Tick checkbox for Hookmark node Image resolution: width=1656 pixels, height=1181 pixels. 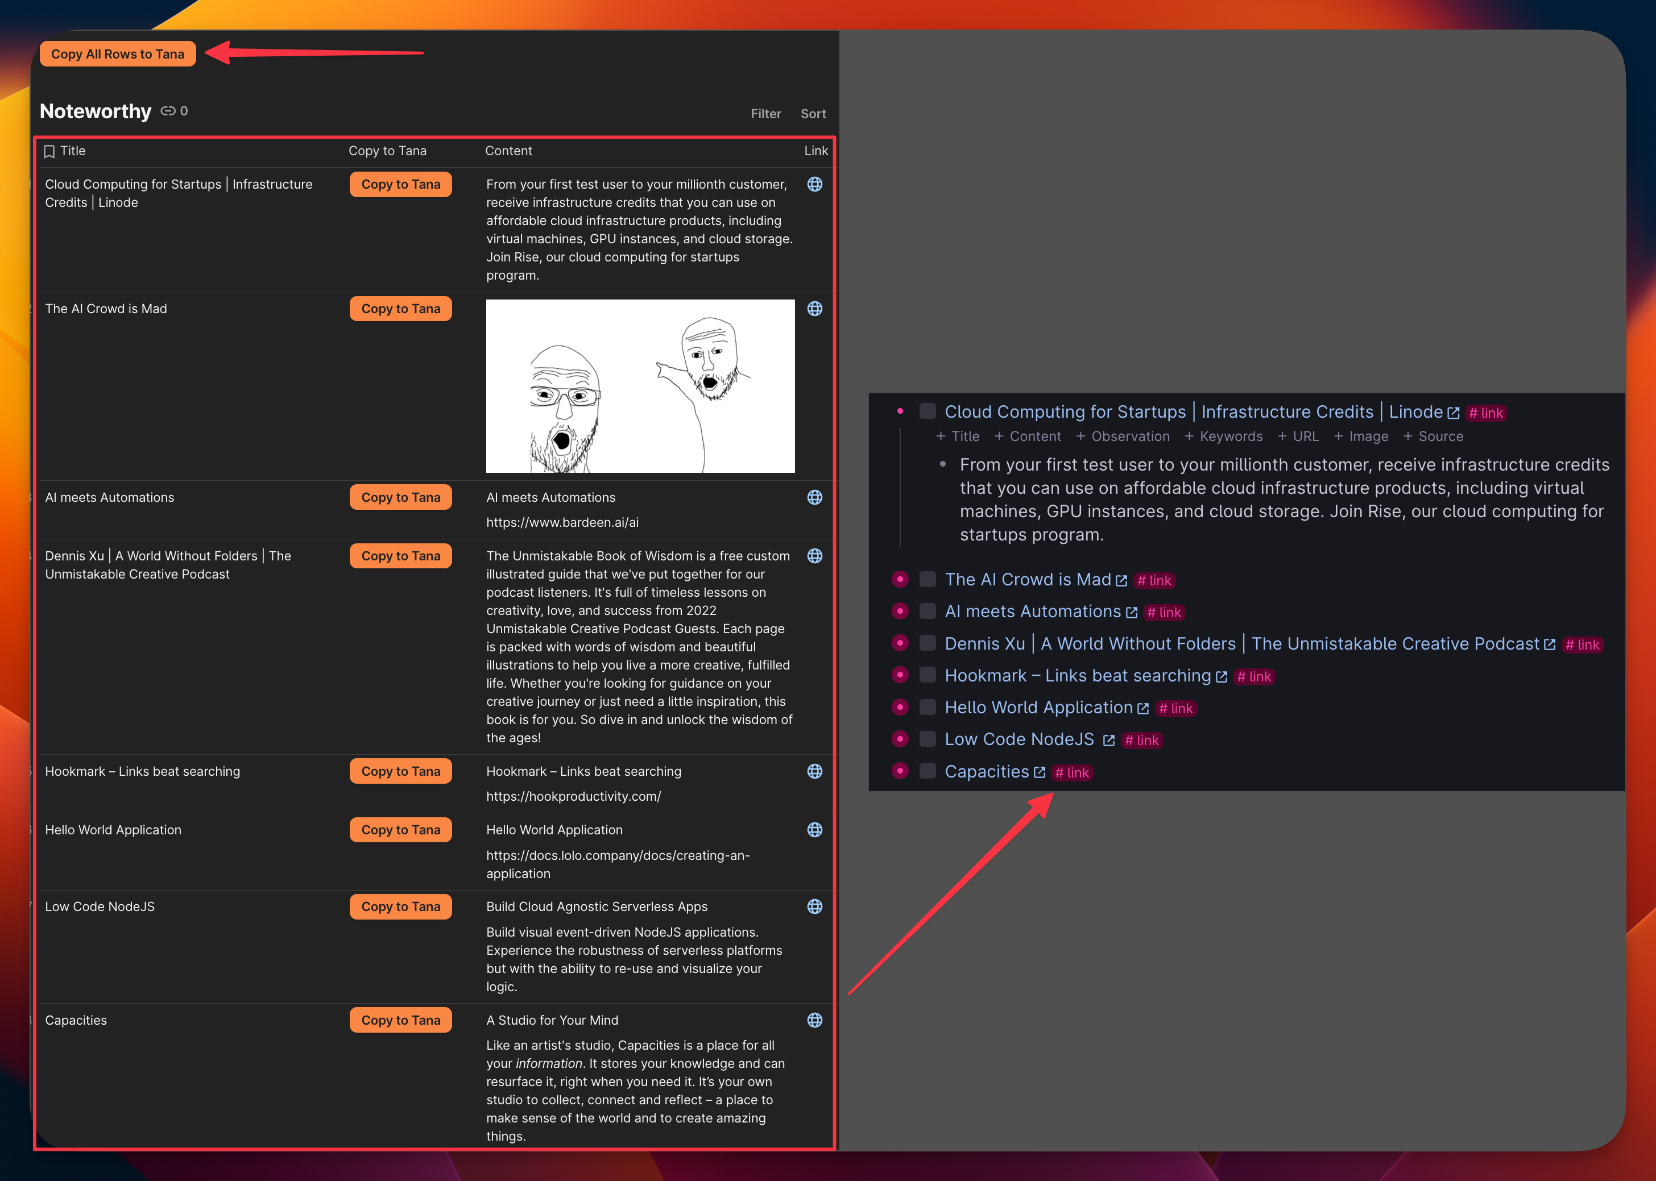(x=928, y=675)
